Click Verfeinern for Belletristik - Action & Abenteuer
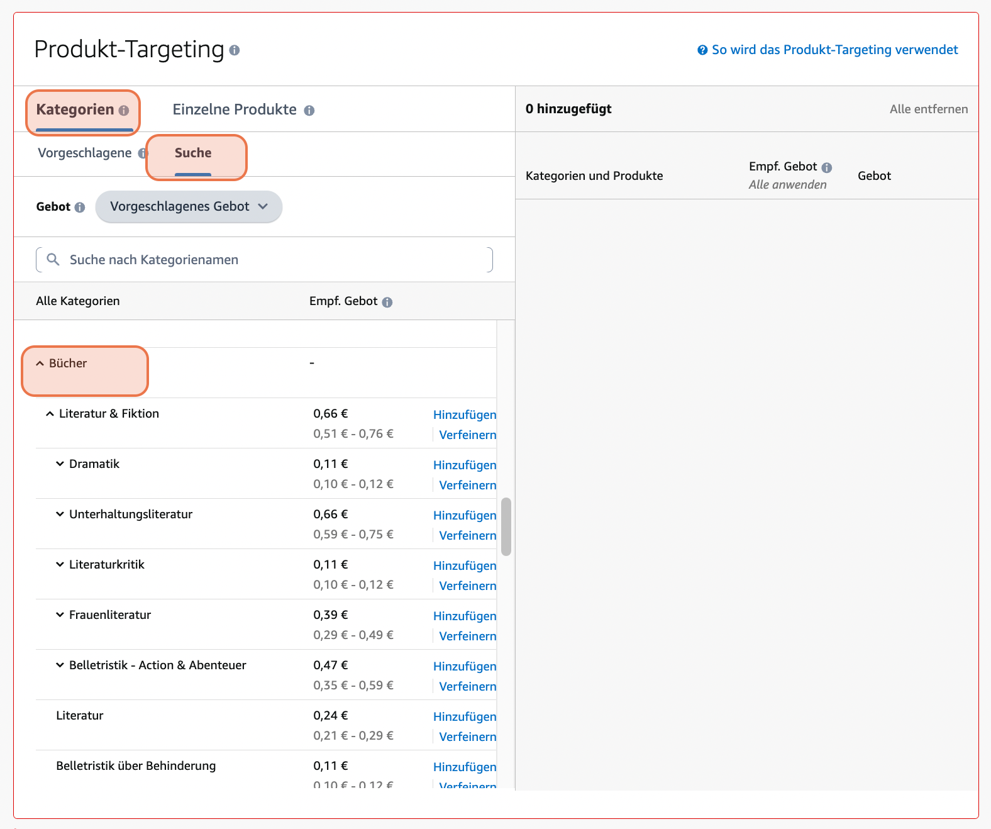The width and height of the screenshot is (991, 829). click(468, 686)
